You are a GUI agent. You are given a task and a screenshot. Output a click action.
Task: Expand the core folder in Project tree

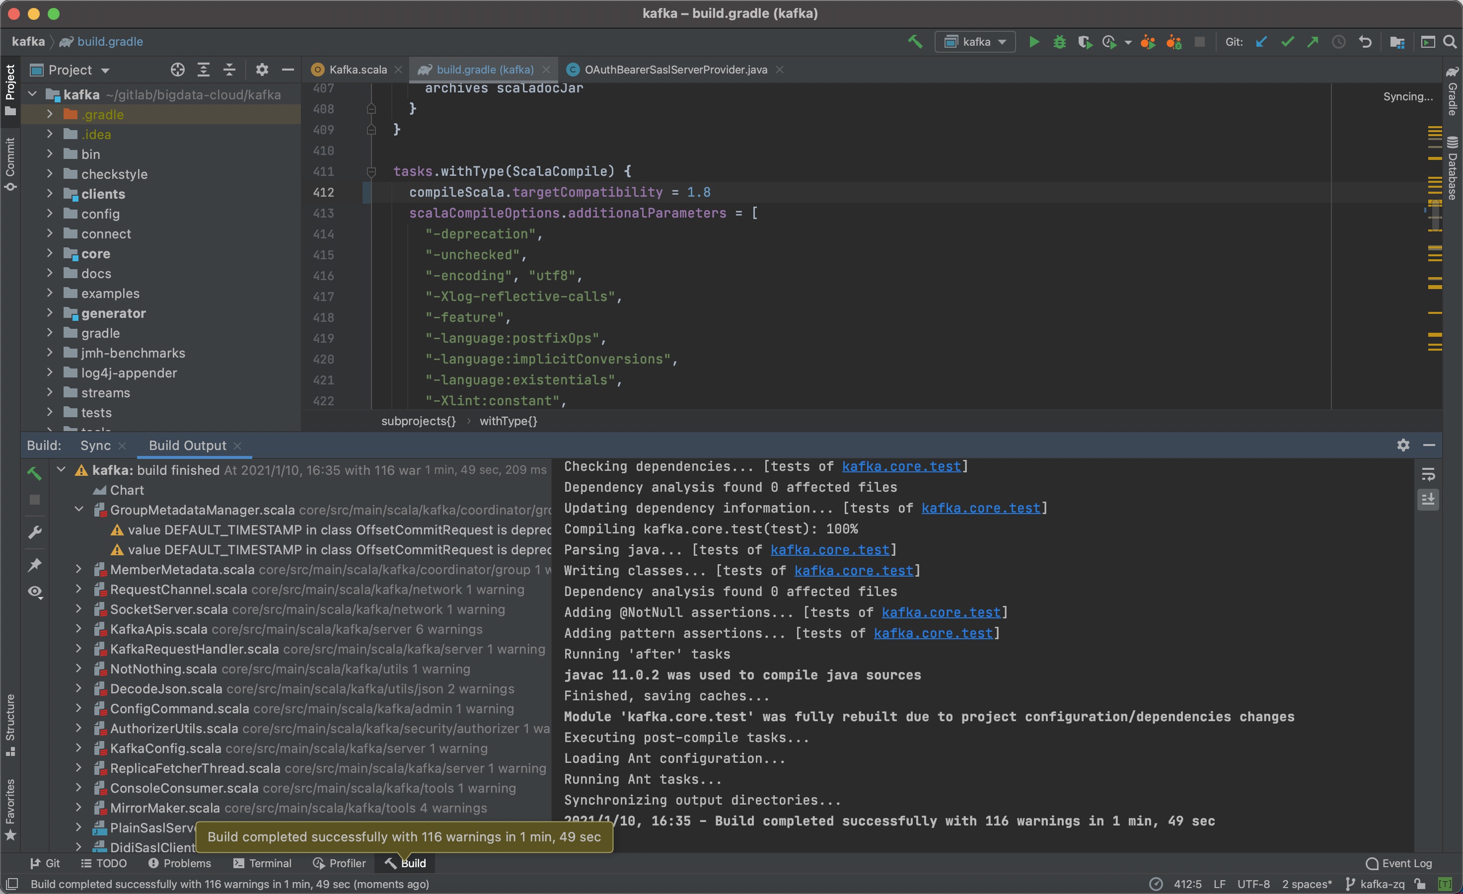pos(50,253)
